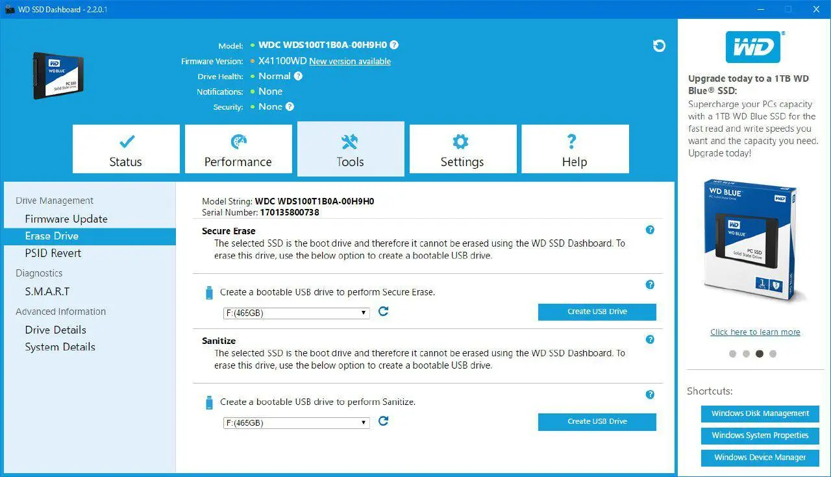Viewport: 831px width, 477px height.
Task: Select the third carousel dot in the ad
Action: coord(760,354)
